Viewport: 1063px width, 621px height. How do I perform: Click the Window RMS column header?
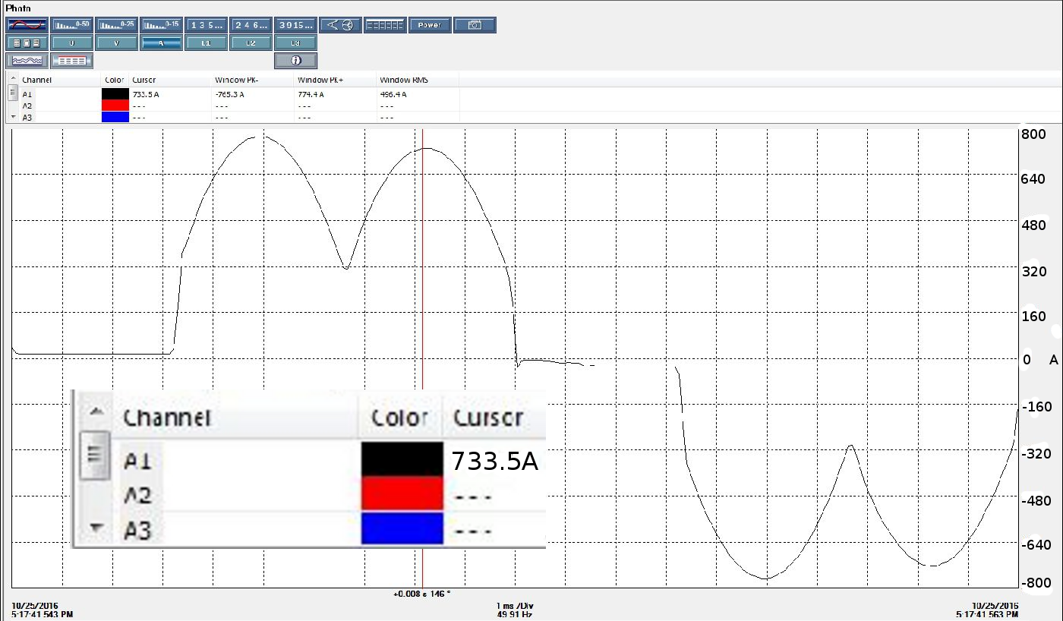click(x=405, y=80)
